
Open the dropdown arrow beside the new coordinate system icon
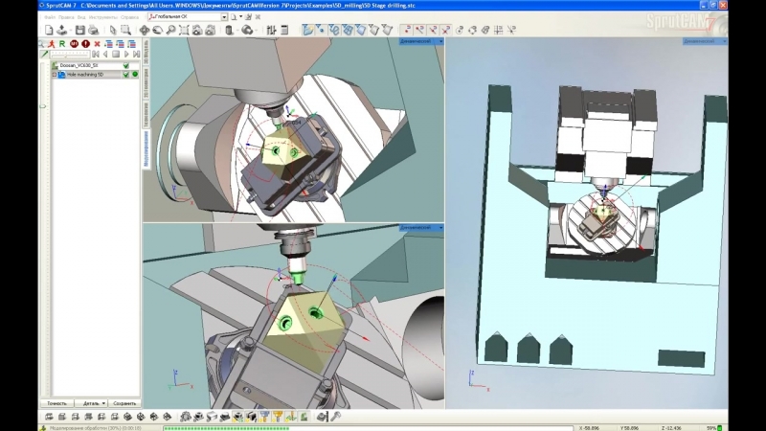pos(241,17)
